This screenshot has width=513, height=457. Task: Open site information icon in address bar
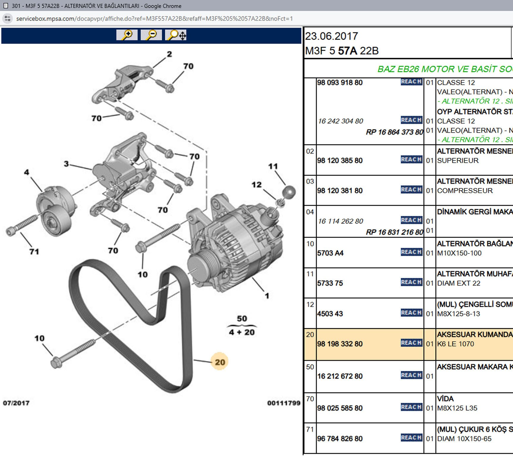7,18
